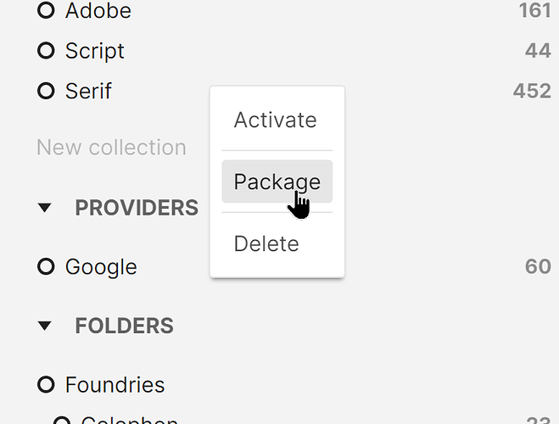Toggle activation circle beside Script collection
This screenshot has width=559, height=424.
pyautogui.click(x=46, y=51)
